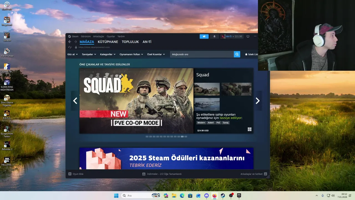Click the padlock icon beside the URL
This screenshot has height=200, width=355.
[x=76, y=47]
